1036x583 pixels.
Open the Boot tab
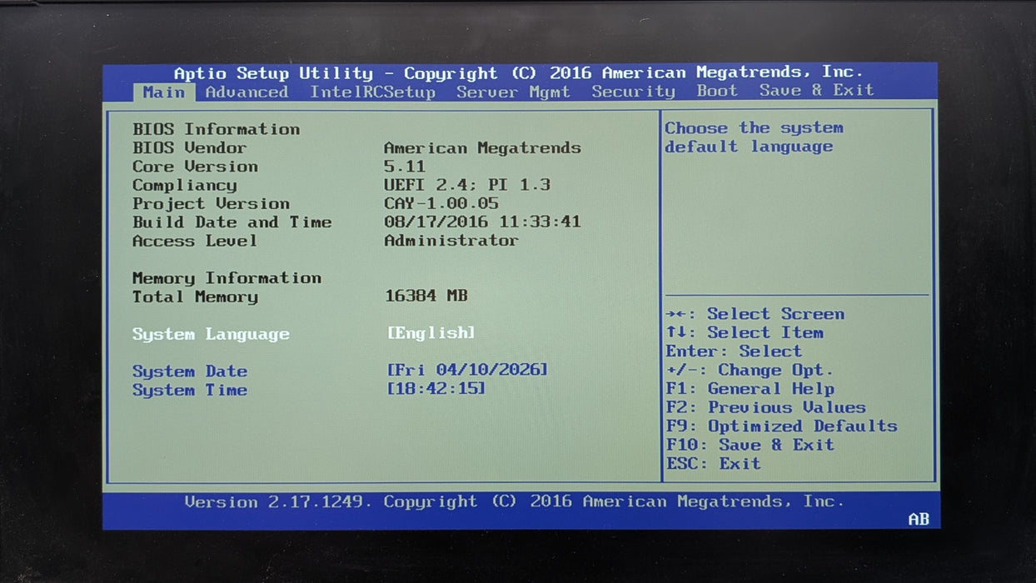(x=717, y=91)
